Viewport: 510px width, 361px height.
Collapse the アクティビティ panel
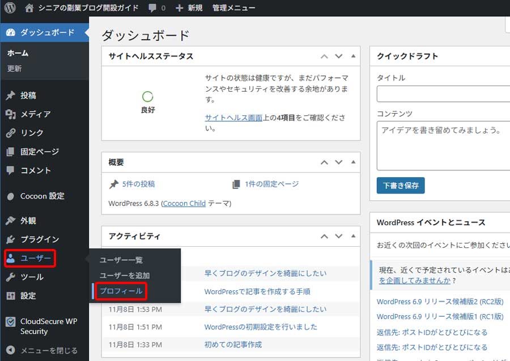coord(353,237)
